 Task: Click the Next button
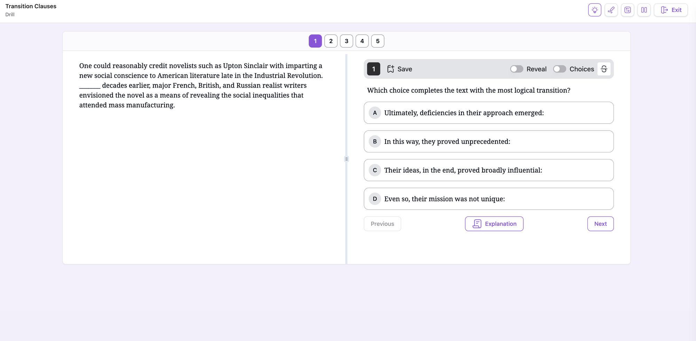(600, 224)
